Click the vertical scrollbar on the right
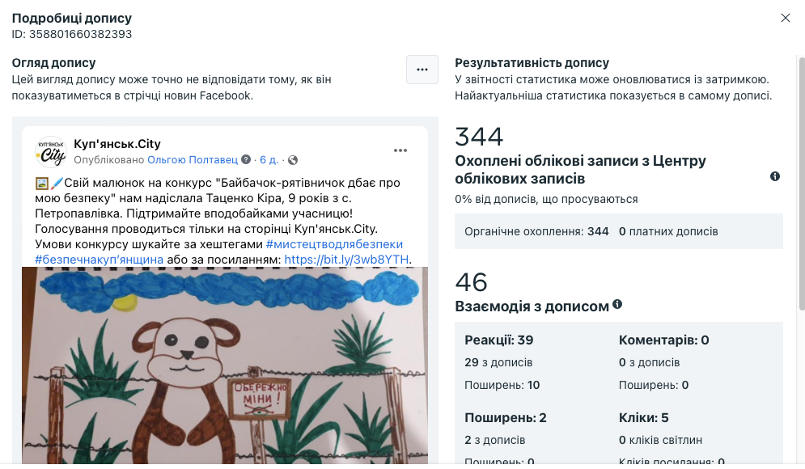This screenshot has height=469, width=805. [x=802, y=184]
